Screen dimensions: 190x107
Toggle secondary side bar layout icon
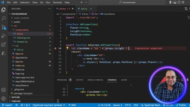pyautogui.click(x=179, y=2)
